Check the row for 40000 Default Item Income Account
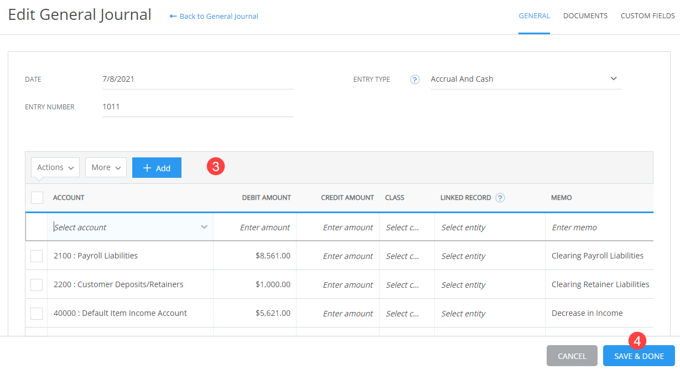 (37, 313)
